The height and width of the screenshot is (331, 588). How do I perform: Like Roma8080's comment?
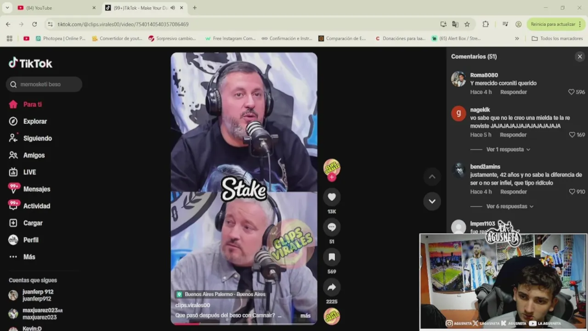571,92
